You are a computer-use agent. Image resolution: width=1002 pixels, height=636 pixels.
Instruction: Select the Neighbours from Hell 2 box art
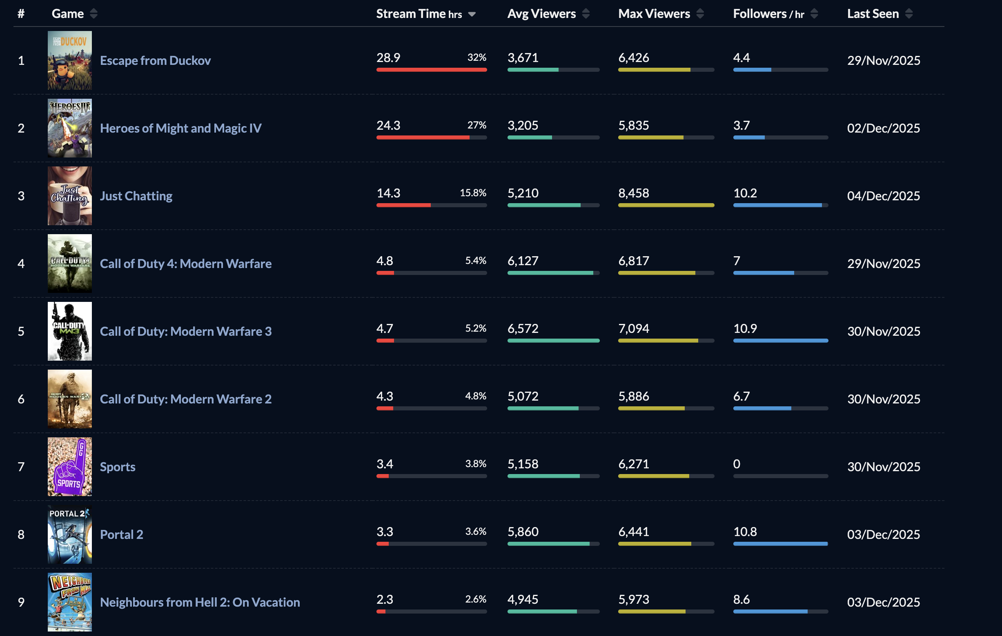click(x=69, y=602)
